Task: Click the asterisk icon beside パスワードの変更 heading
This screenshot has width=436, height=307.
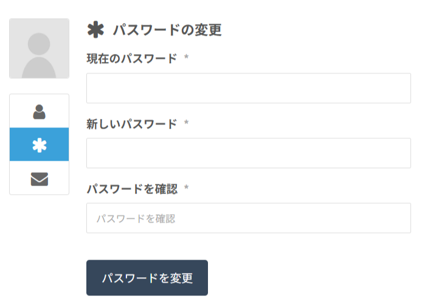Action: (x=96, y=30)
